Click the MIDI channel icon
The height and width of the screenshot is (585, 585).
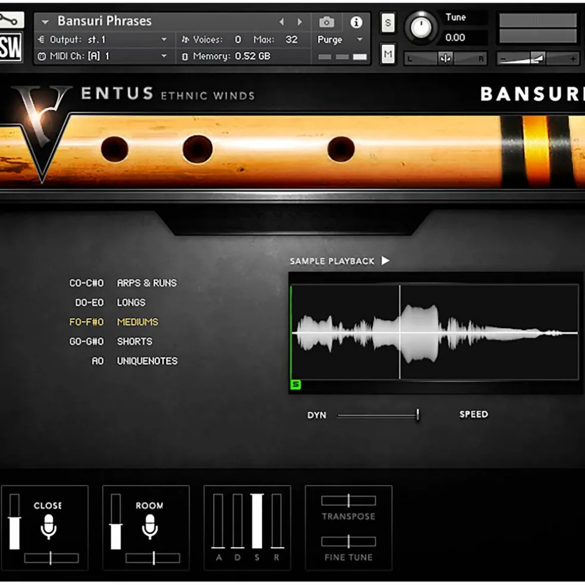42,56
